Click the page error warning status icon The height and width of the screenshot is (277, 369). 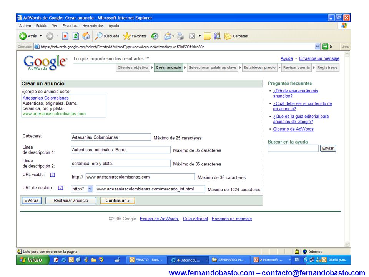point(20,251)
